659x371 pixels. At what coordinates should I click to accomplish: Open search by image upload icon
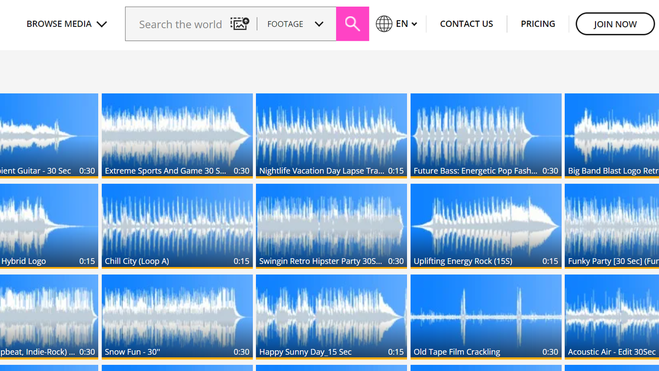coord(240,24)
